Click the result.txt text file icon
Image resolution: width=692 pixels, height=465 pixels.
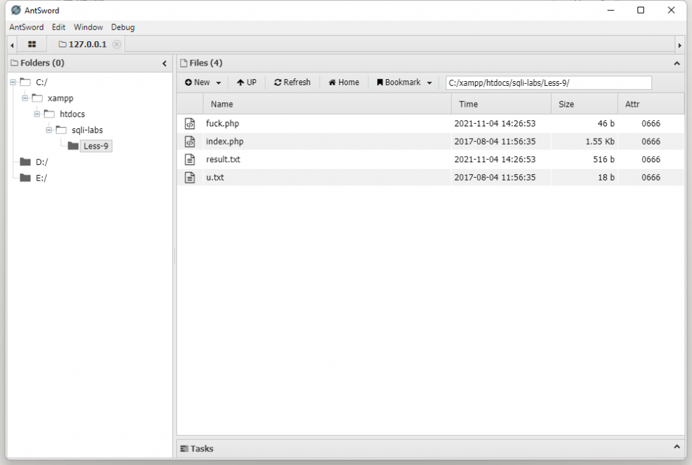[x=190, y=160]
